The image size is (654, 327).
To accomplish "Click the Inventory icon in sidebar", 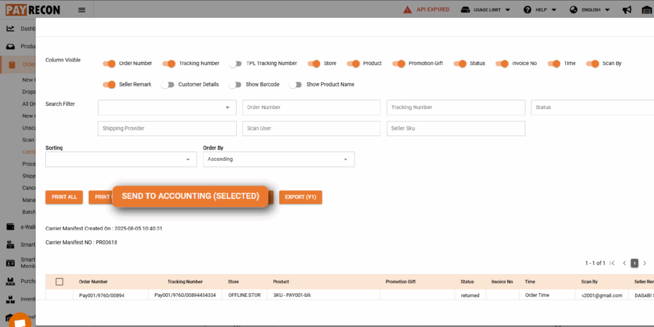I will coord(10,299).
